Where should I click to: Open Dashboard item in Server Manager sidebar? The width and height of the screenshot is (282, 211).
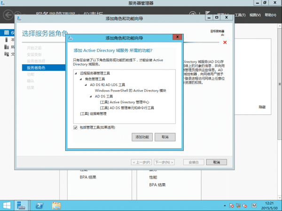[7, 33]
